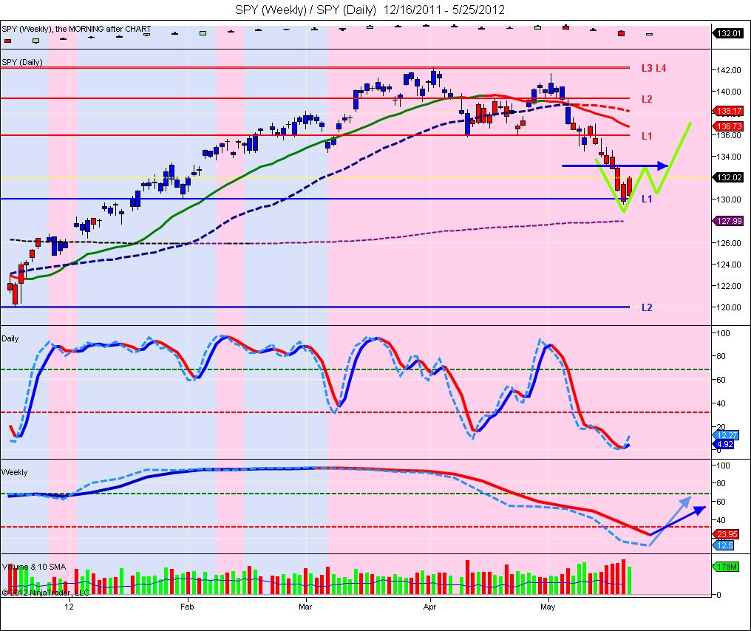
Task: Click the red L1 resistance label
Action: [x=647, y=137]
